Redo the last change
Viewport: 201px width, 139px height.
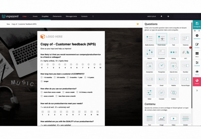tap(199, 31)
